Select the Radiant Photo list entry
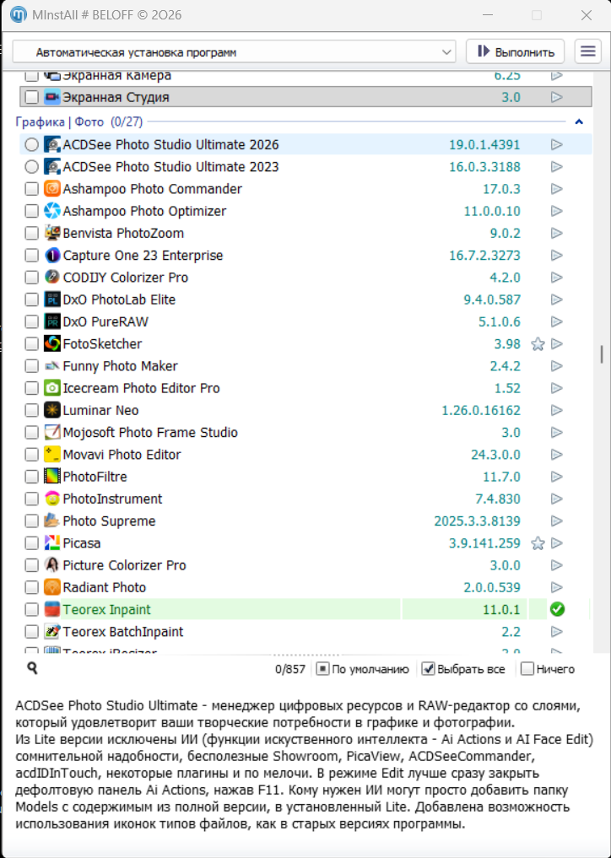This screenshot has width=611, height=858. (105, 587)
